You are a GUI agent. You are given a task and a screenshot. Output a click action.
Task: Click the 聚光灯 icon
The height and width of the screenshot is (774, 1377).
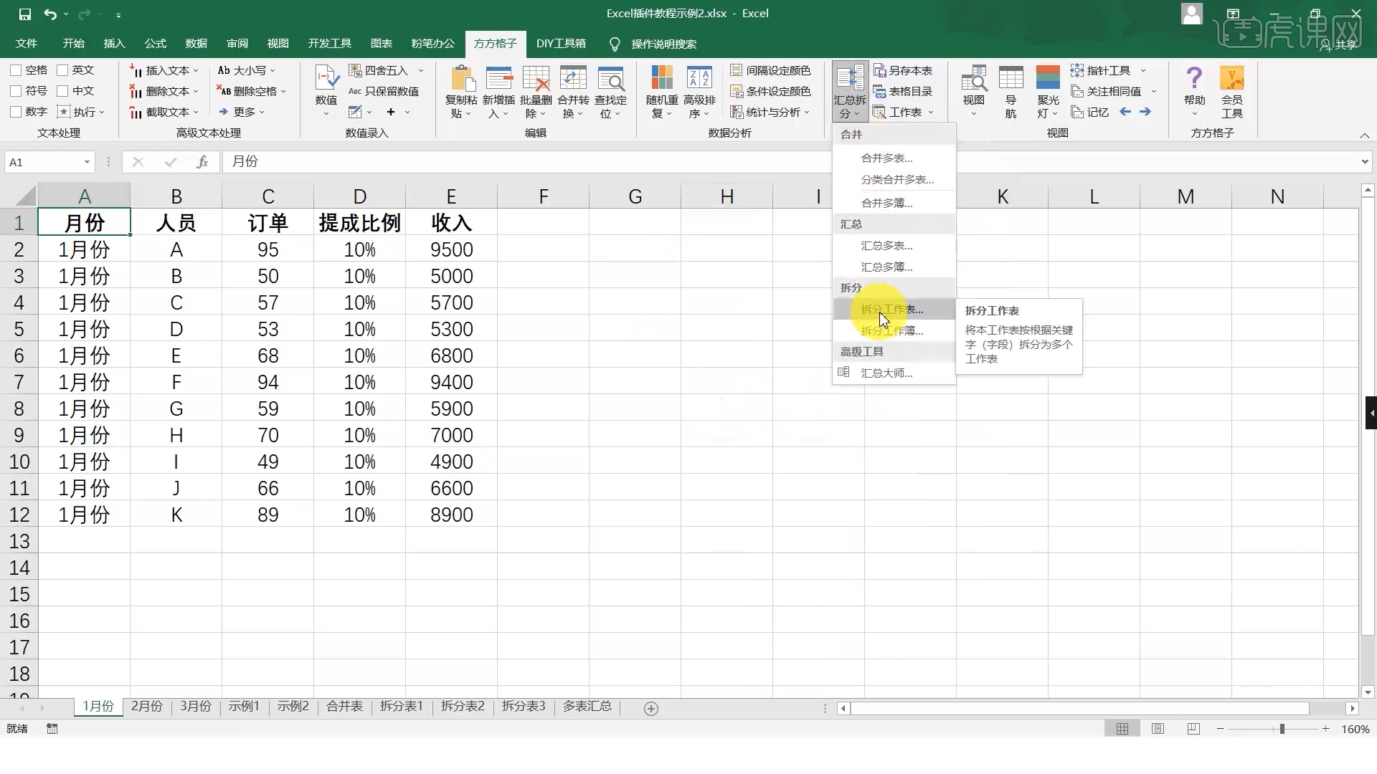(x=1049, y=77)
